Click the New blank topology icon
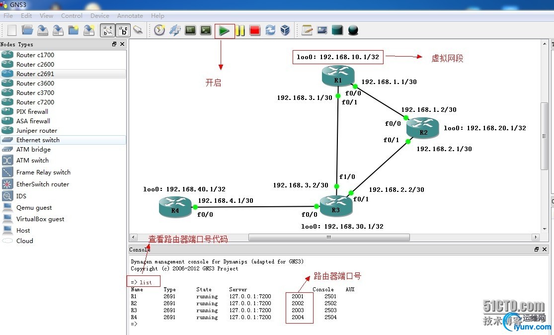Screen dimensions: 554x335 point(12,30)
